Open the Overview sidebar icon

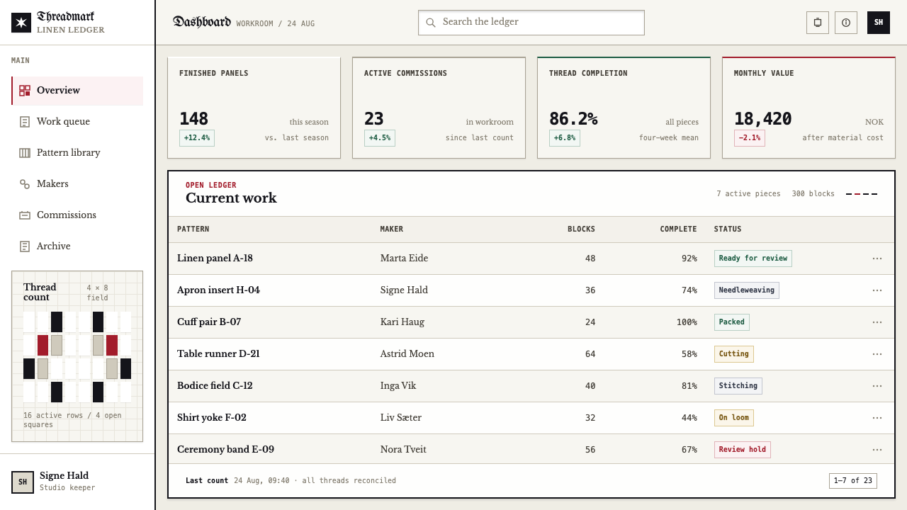click(x=25, y=91)
